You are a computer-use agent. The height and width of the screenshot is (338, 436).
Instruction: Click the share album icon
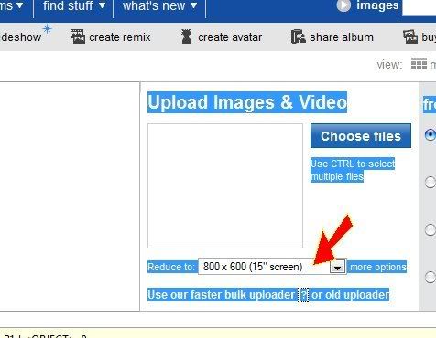pos(298,37)
